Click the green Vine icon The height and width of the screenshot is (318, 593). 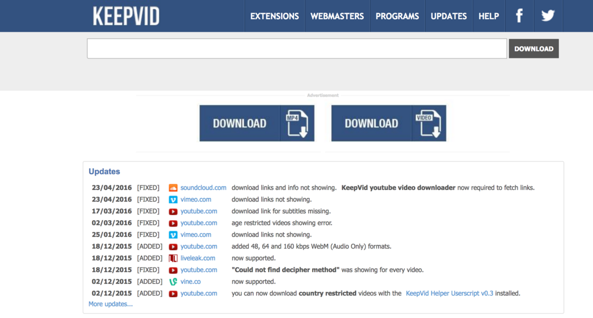173,282
